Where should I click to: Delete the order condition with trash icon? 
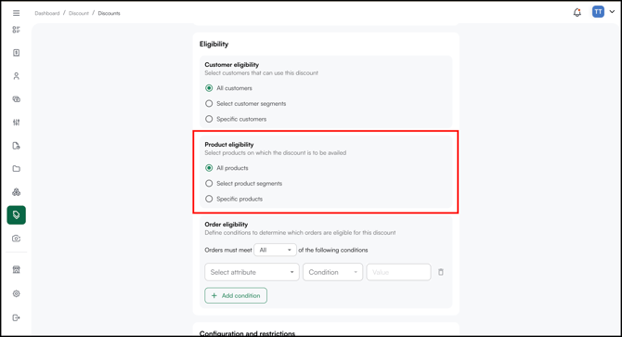[441, 272]
